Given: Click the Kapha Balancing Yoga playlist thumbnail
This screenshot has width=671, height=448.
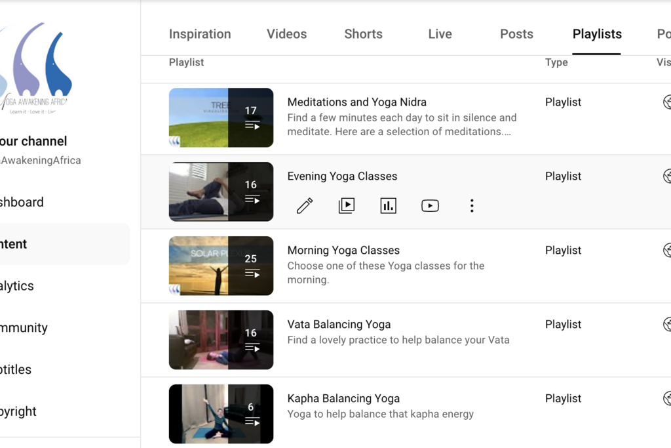Looking at the screenshot, I should [221, 414].
